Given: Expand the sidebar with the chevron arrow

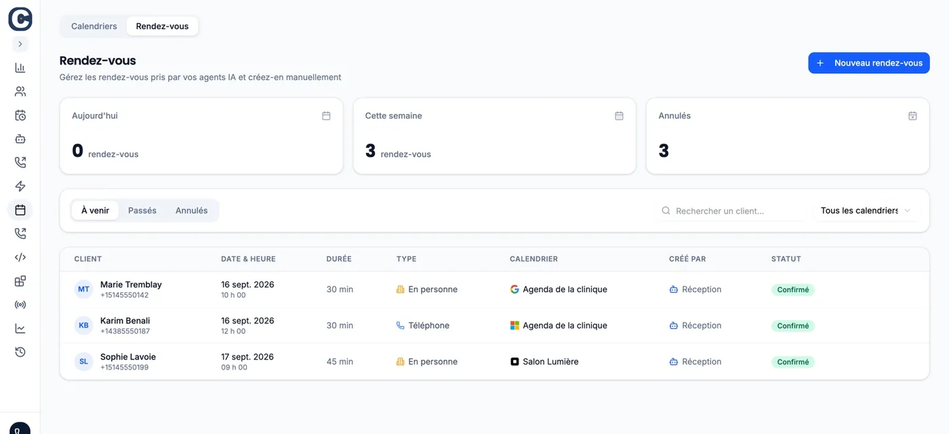Looking at the screenshot, I should (x=20, y=44).
